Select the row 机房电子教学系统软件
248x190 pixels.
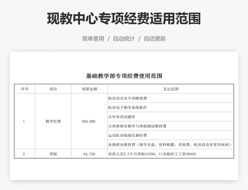[170, 107]
